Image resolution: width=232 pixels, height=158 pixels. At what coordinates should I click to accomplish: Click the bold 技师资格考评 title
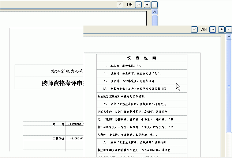click(x=62, y=83)
